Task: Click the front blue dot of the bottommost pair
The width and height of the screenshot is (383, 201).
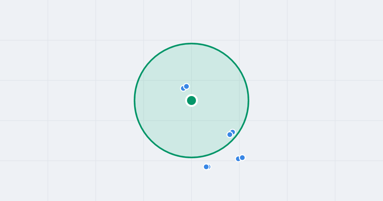Action: [206, 167]
